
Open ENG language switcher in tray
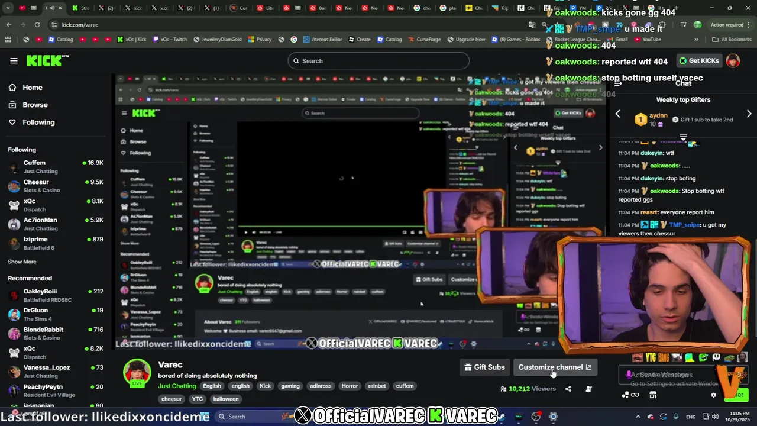691,417
